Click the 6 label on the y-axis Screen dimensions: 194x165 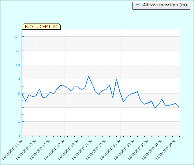pyautogui.click(x=19, y=93)
